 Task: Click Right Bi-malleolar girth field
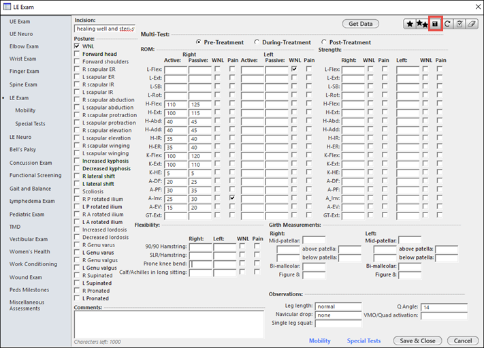314,266
